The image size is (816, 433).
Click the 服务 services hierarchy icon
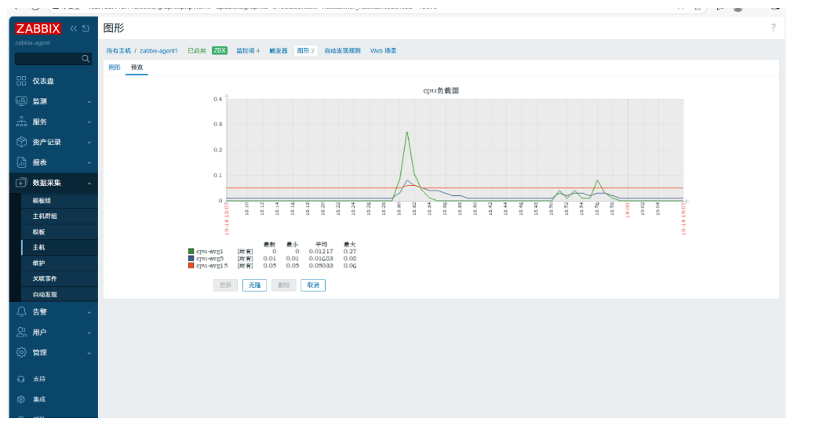[21, 122]
